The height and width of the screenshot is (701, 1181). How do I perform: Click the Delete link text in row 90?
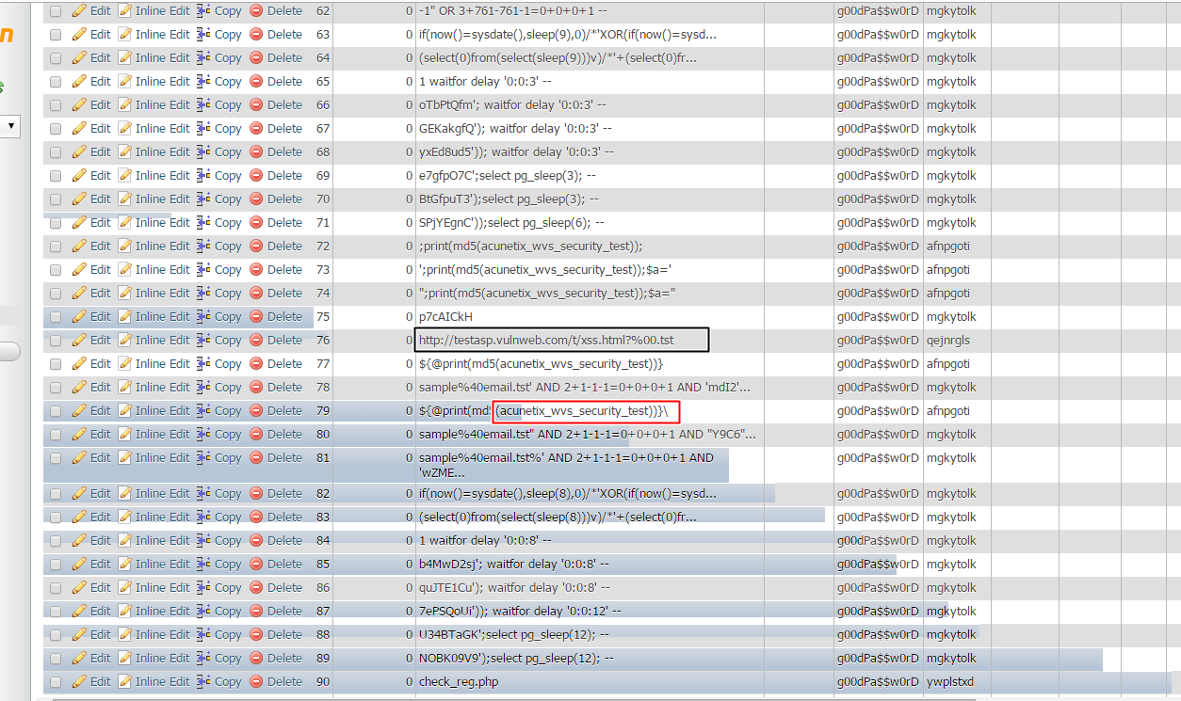pyautogui.click(x=284, y=682)
